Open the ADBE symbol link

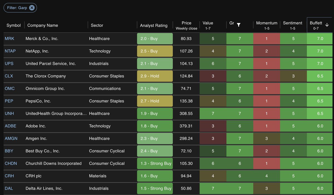pos(11,126)
